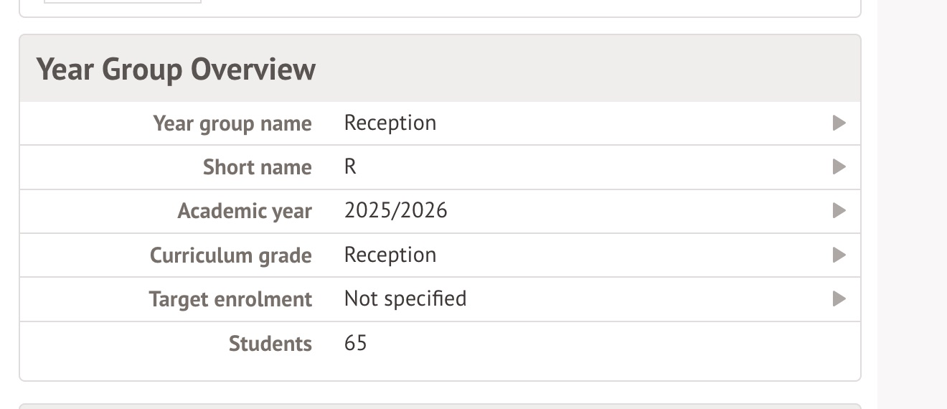947x409 pixels.
Task: Click the 'Students' label
Action: coord(270,344)
